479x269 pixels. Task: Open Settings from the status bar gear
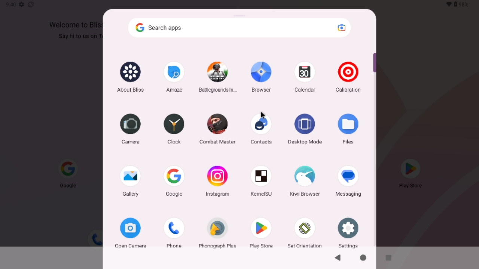click(21, 4)
